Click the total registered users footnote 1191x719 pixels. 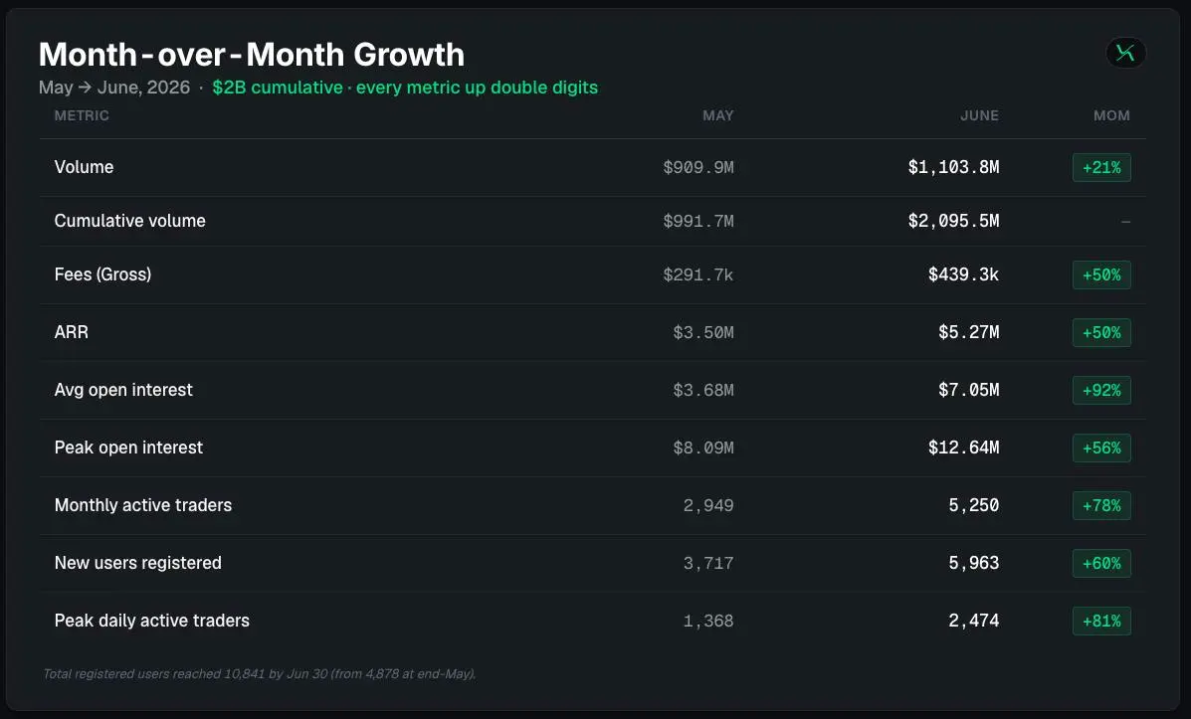(x=259, y=673)
